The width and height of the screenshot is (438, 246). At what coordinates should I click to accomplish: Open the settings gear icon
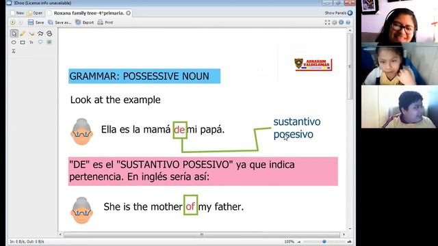pyautogui.click(x=335, y=23)
